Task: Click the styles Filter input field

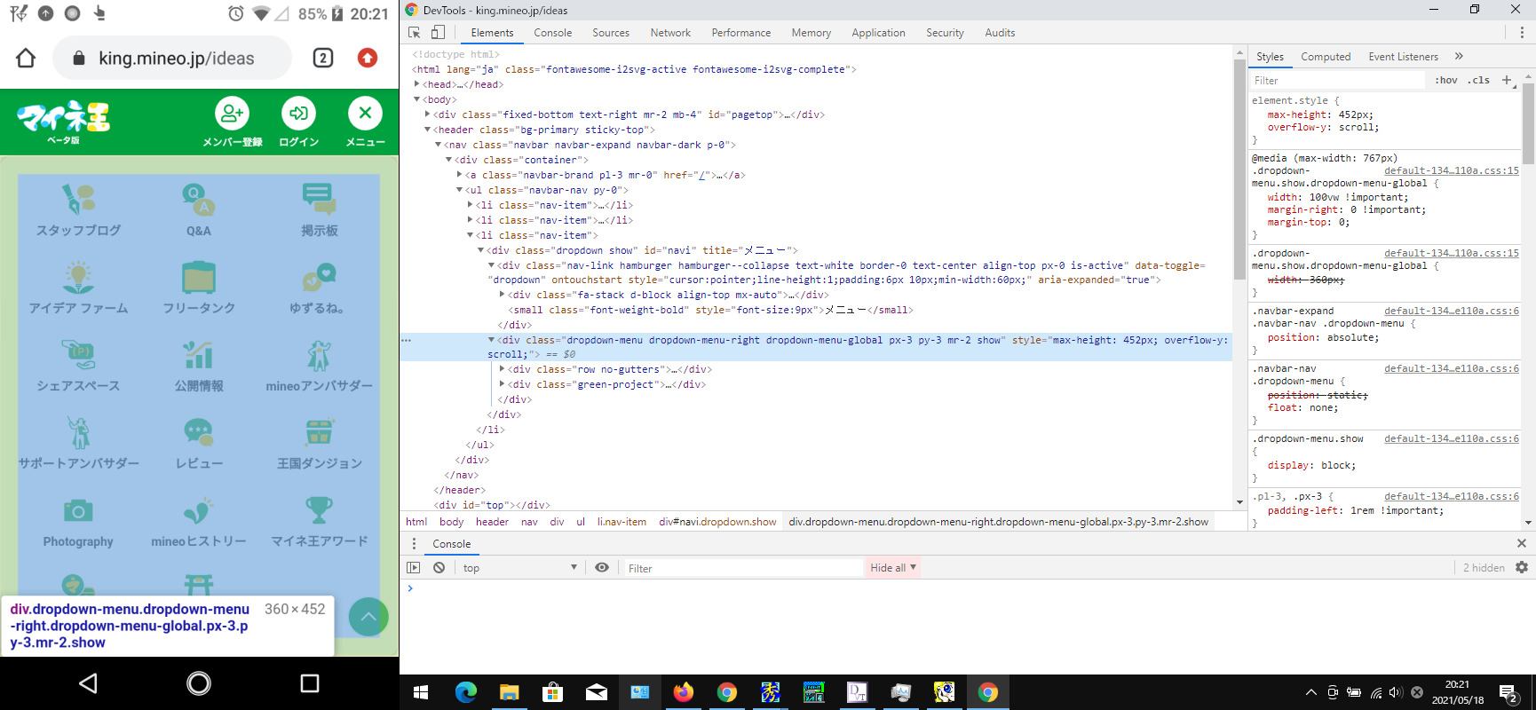Action: [x=1336, y=81]
